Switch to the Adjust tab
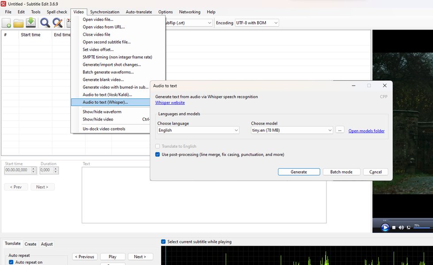 tap(47, 244)
